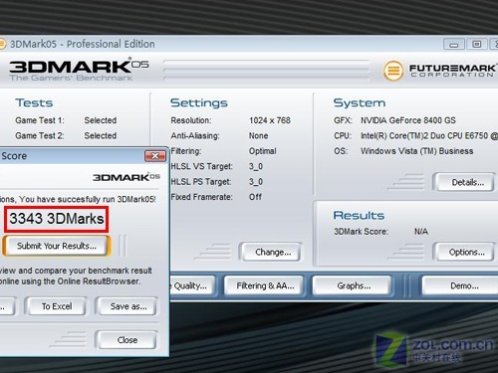Click the Score dialog title bar
This screenshot has width=498, height=373.
pos(72,156)
